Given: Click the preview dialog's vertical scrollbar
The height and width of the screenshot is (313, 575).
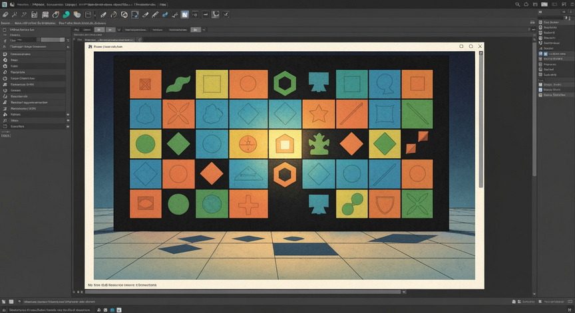Looking at the screenshot, I should coord(480,120).
